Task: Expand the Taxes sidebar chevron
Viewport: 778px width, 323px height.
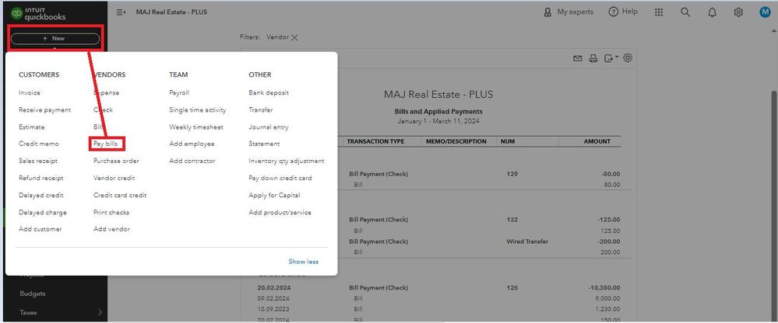Action: (x=100, y=312)
